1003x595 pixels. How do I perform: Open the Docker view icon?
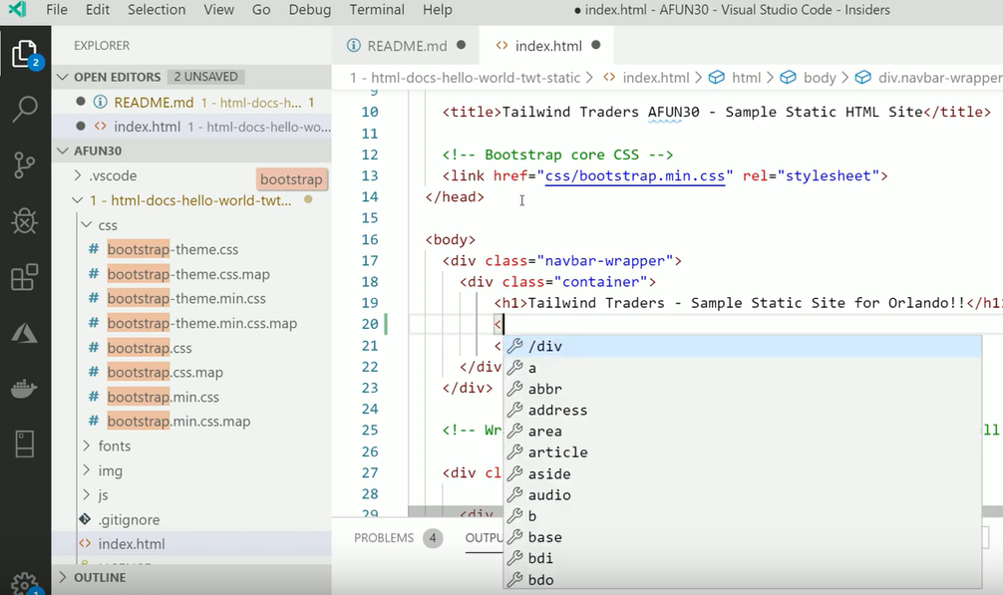click(x=25, y=389)
